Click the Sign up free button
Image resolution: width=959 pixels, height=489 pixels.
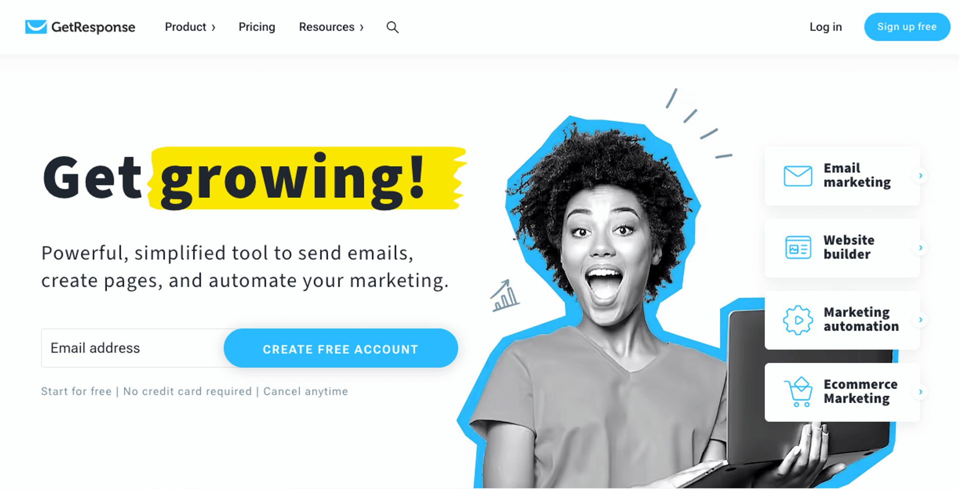pyautogui.click(x=907, y=27)
